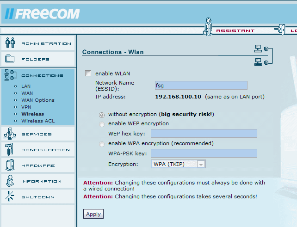
Task: Click the Hardware icon in sidebar
Action: pos(10,165)
